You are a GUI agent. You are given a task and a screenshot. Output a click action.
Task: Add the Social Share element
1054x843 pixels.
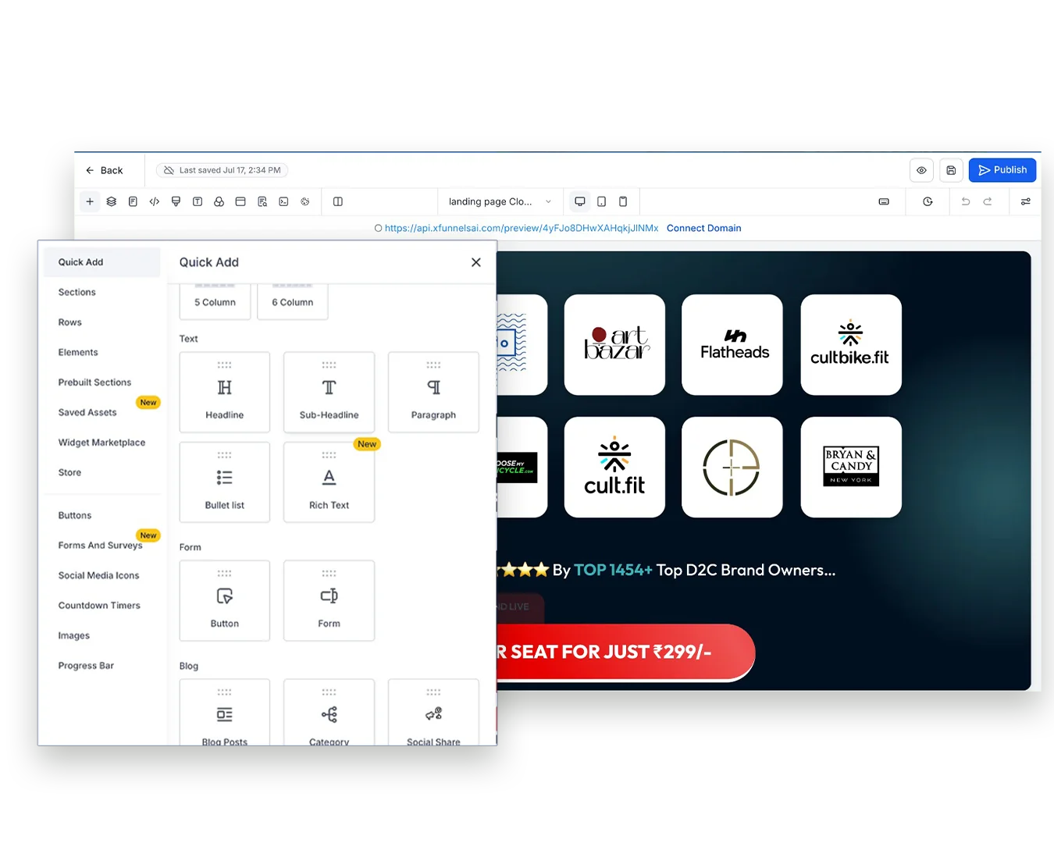(433, 713)
